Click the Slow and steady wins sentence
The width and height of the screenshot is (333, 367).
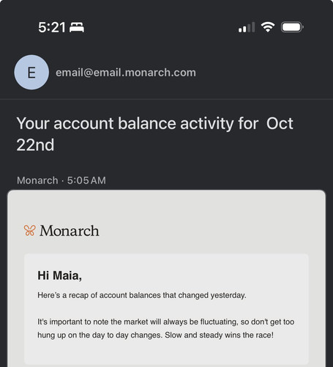pos(219,335)
